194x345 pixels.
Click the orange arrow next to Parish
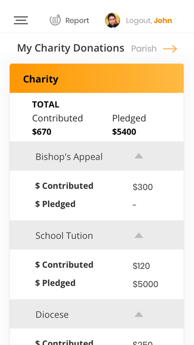coord(170,49)
